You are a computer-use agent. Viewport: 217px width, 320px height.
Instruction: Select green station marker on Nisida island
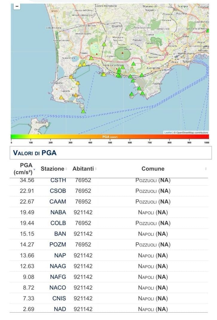point(132,94)
